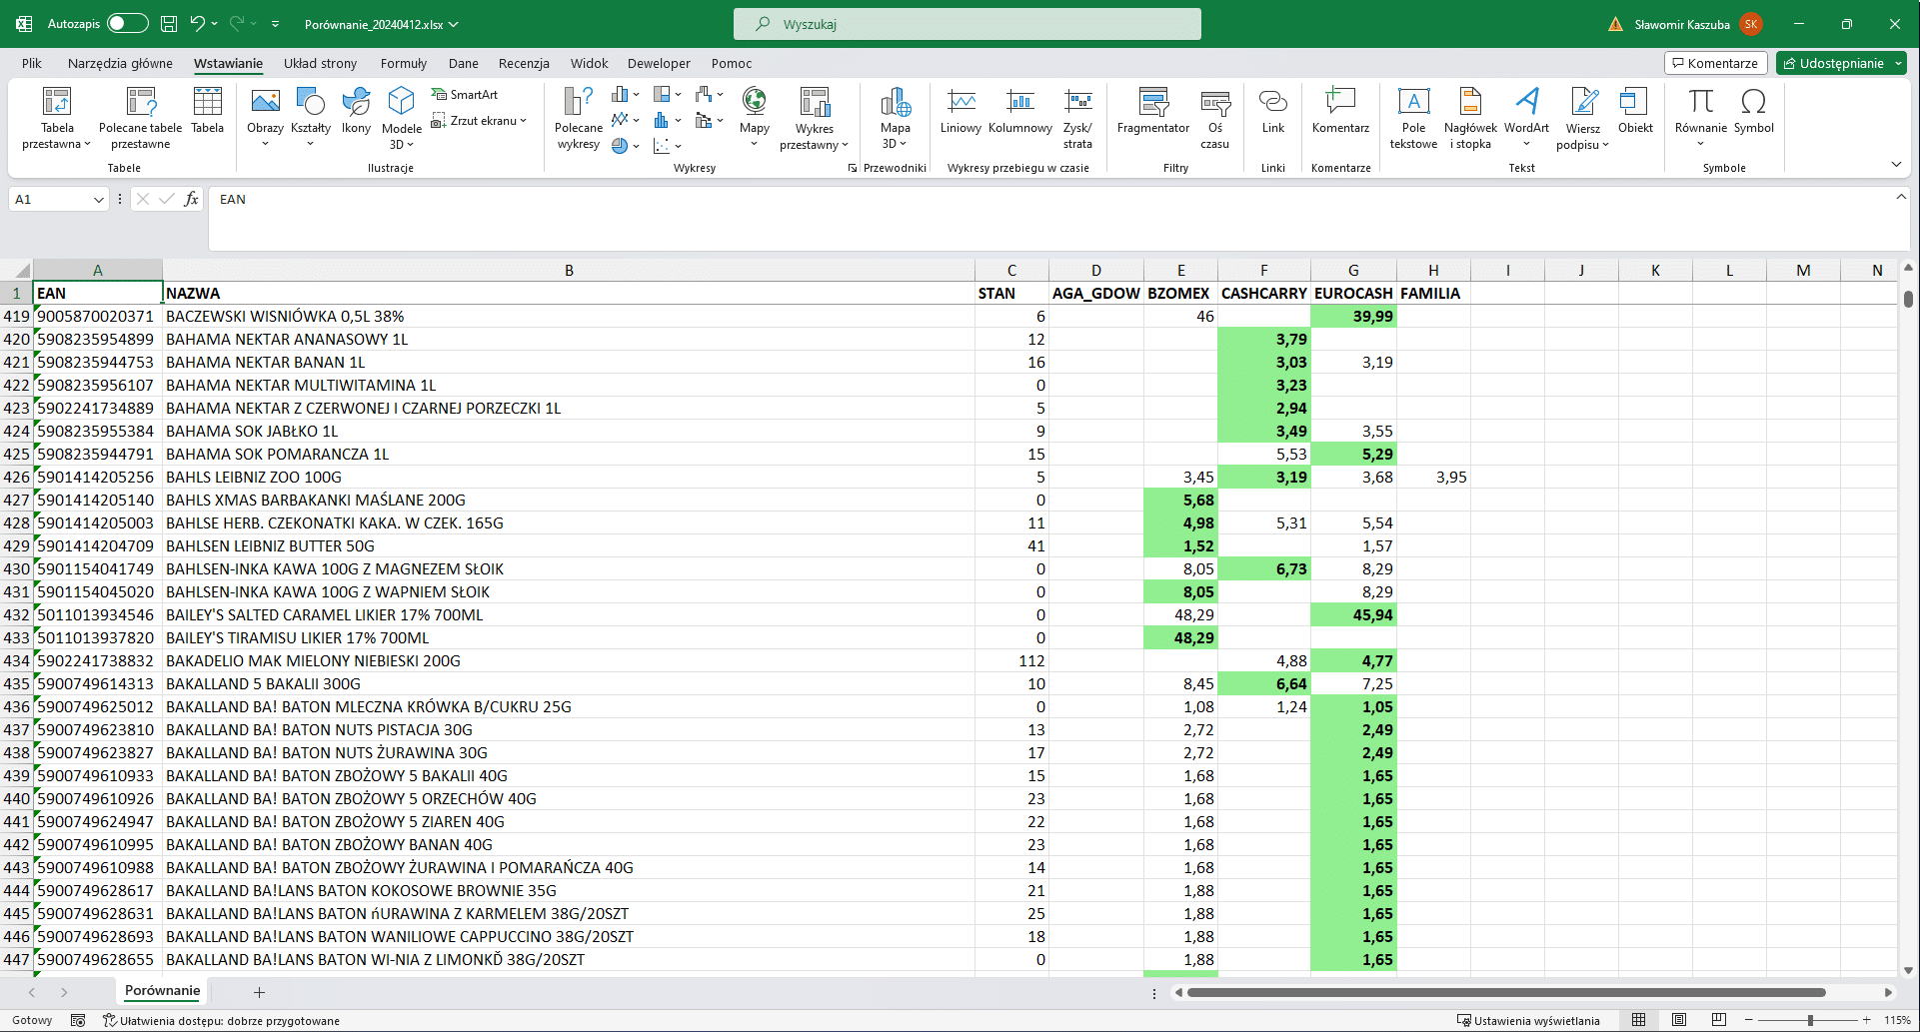The width and height of the screenshot is (1920, 1032).
Task: Insert Ikony icons
Action: (x=356, y=110)
